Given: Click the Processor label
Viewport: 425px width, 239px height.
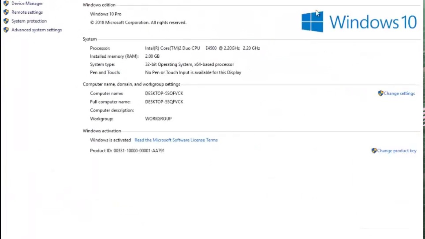Looking at the screenshot, I should click(x=100, y=48).
